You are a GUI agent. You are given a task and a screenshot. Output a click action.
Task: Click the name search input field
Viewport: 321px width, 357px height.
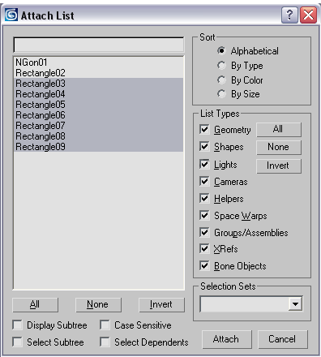[x=99, y=45]
